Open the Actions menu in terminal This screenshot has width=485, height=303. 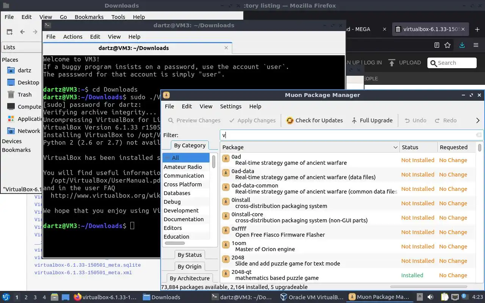[73, 37]
